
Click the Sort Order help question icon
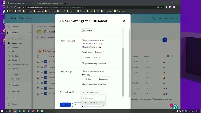click(71, 72)
